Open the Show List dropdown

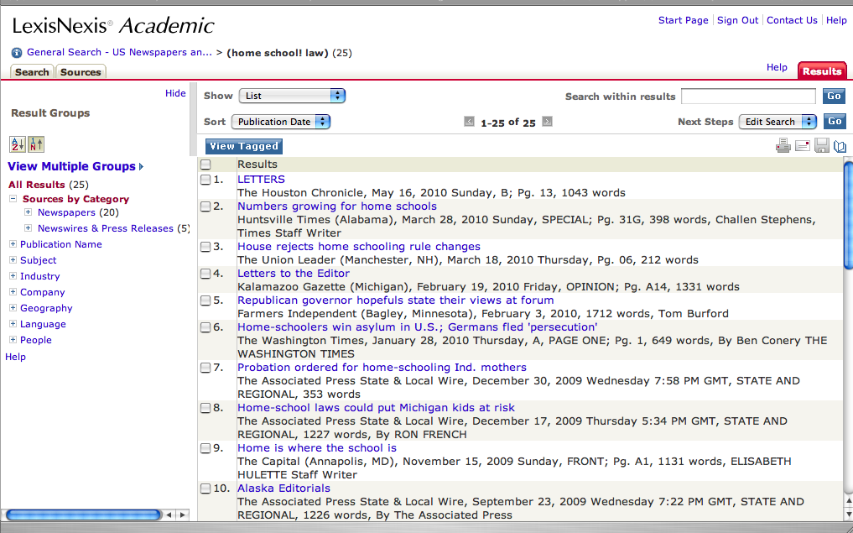click(292, 96)
